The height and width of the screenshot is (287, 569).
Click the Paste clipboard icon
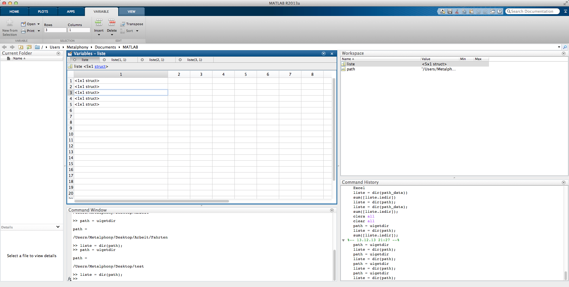click(x=471, y=12)
